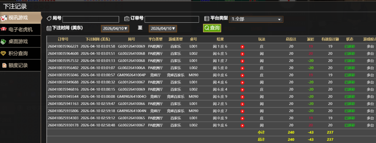Screen dimensions: 376x143
Task: Open the start date picker 2026/04/10
Action: [x=115, y=29]
